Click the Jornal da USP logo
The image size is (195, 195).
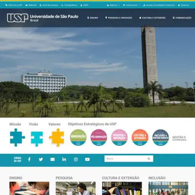[x=18, y=159]
